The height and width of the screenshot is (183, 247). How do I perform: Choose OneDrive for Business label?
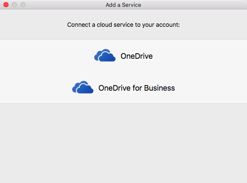tap(137, 88)
